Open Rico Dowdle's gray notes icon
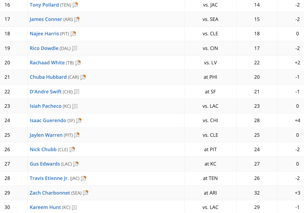The height and width of the screenshot is (213, 304). click(75, 48)
